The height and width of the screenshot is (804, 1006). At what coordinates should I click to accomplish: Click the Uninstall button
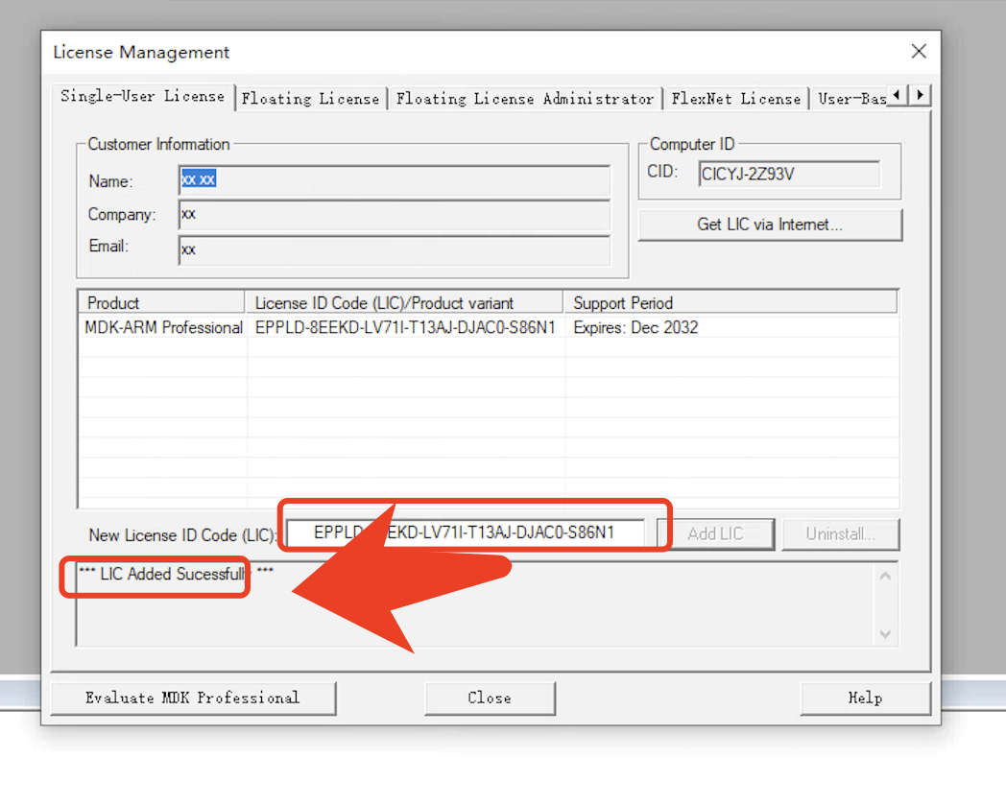(841, 534)
